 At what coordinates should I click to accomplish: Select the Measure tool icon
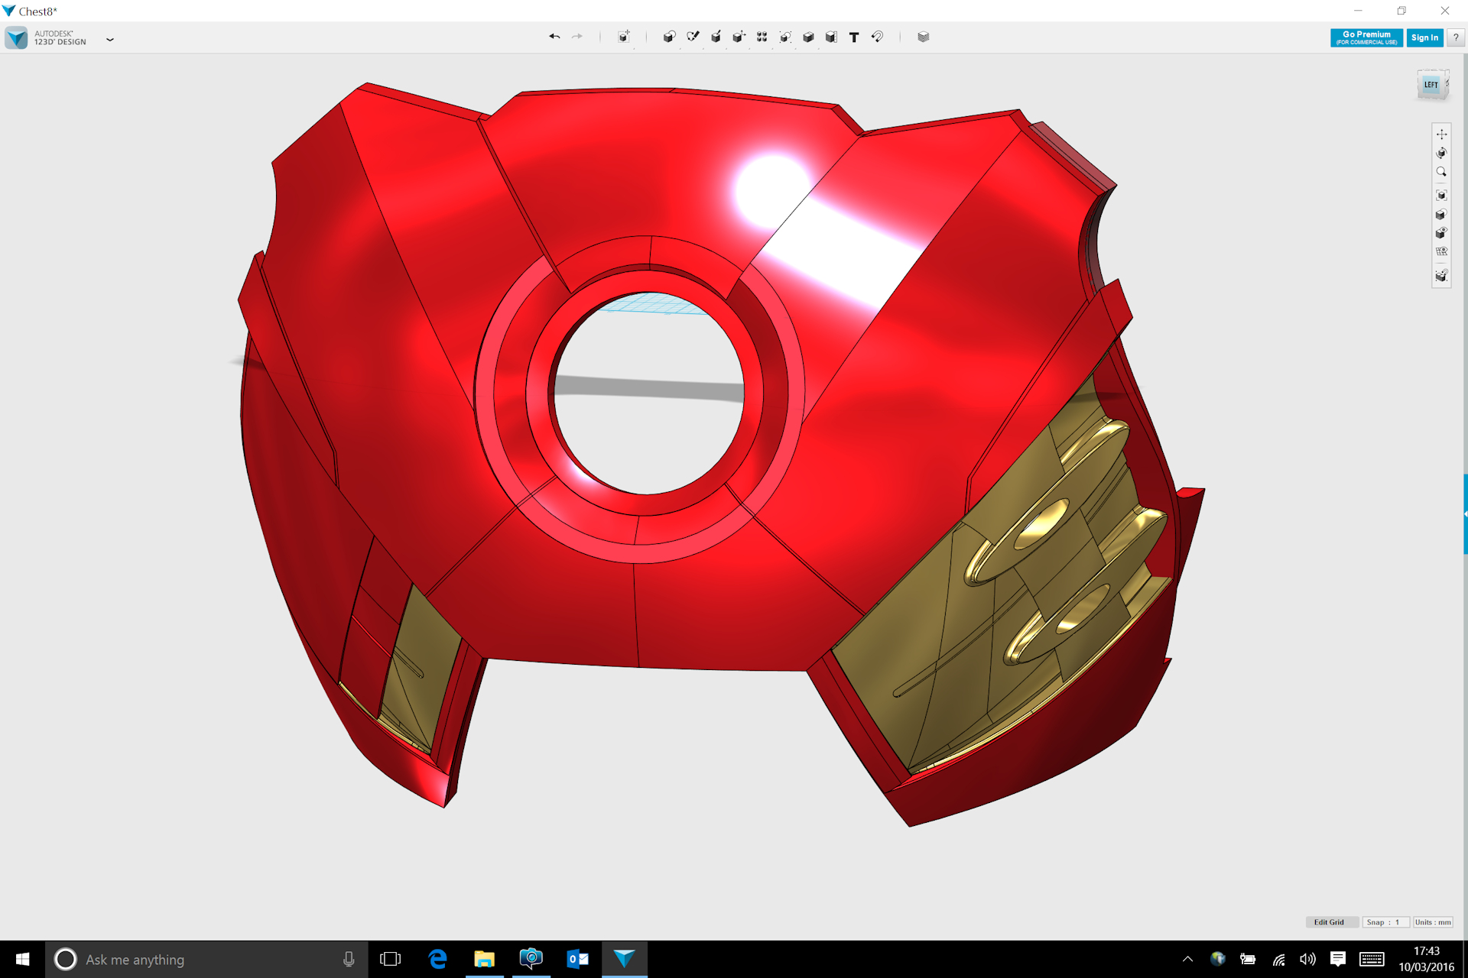pos(831,37)
